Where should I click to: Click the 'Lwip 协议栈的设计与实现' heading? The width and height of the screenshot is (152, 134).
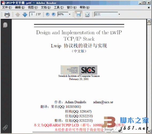coord(79,46)
